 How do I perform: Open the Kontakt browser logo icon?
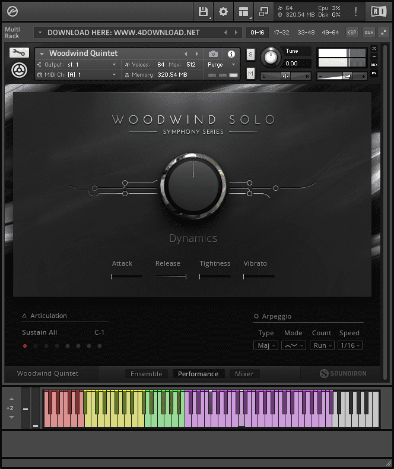coord(12,11)
